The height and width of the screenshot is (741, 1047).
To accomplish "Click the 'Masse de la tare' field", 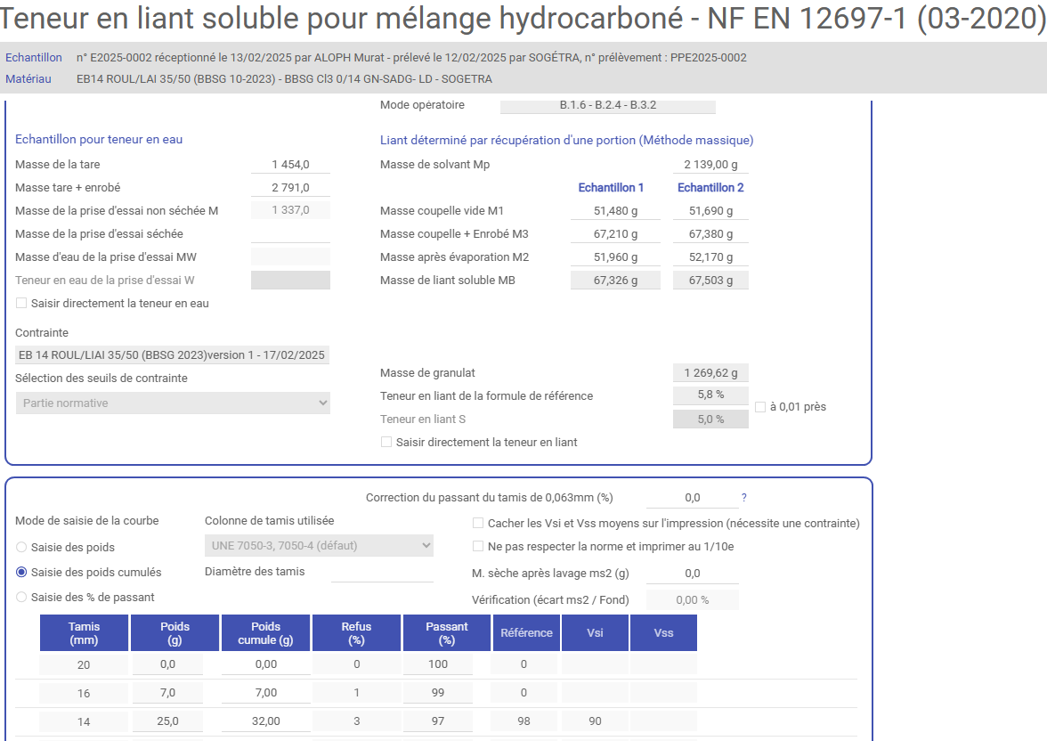I will point(290,165).
